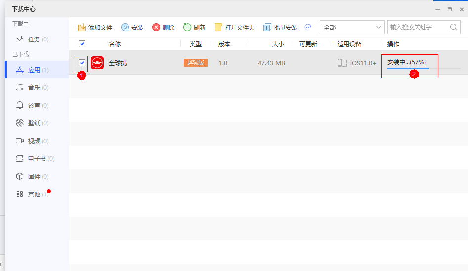This screenshot has height=271, width=468.
Task: Click the Batch Install icon
Action: [267, 28]
